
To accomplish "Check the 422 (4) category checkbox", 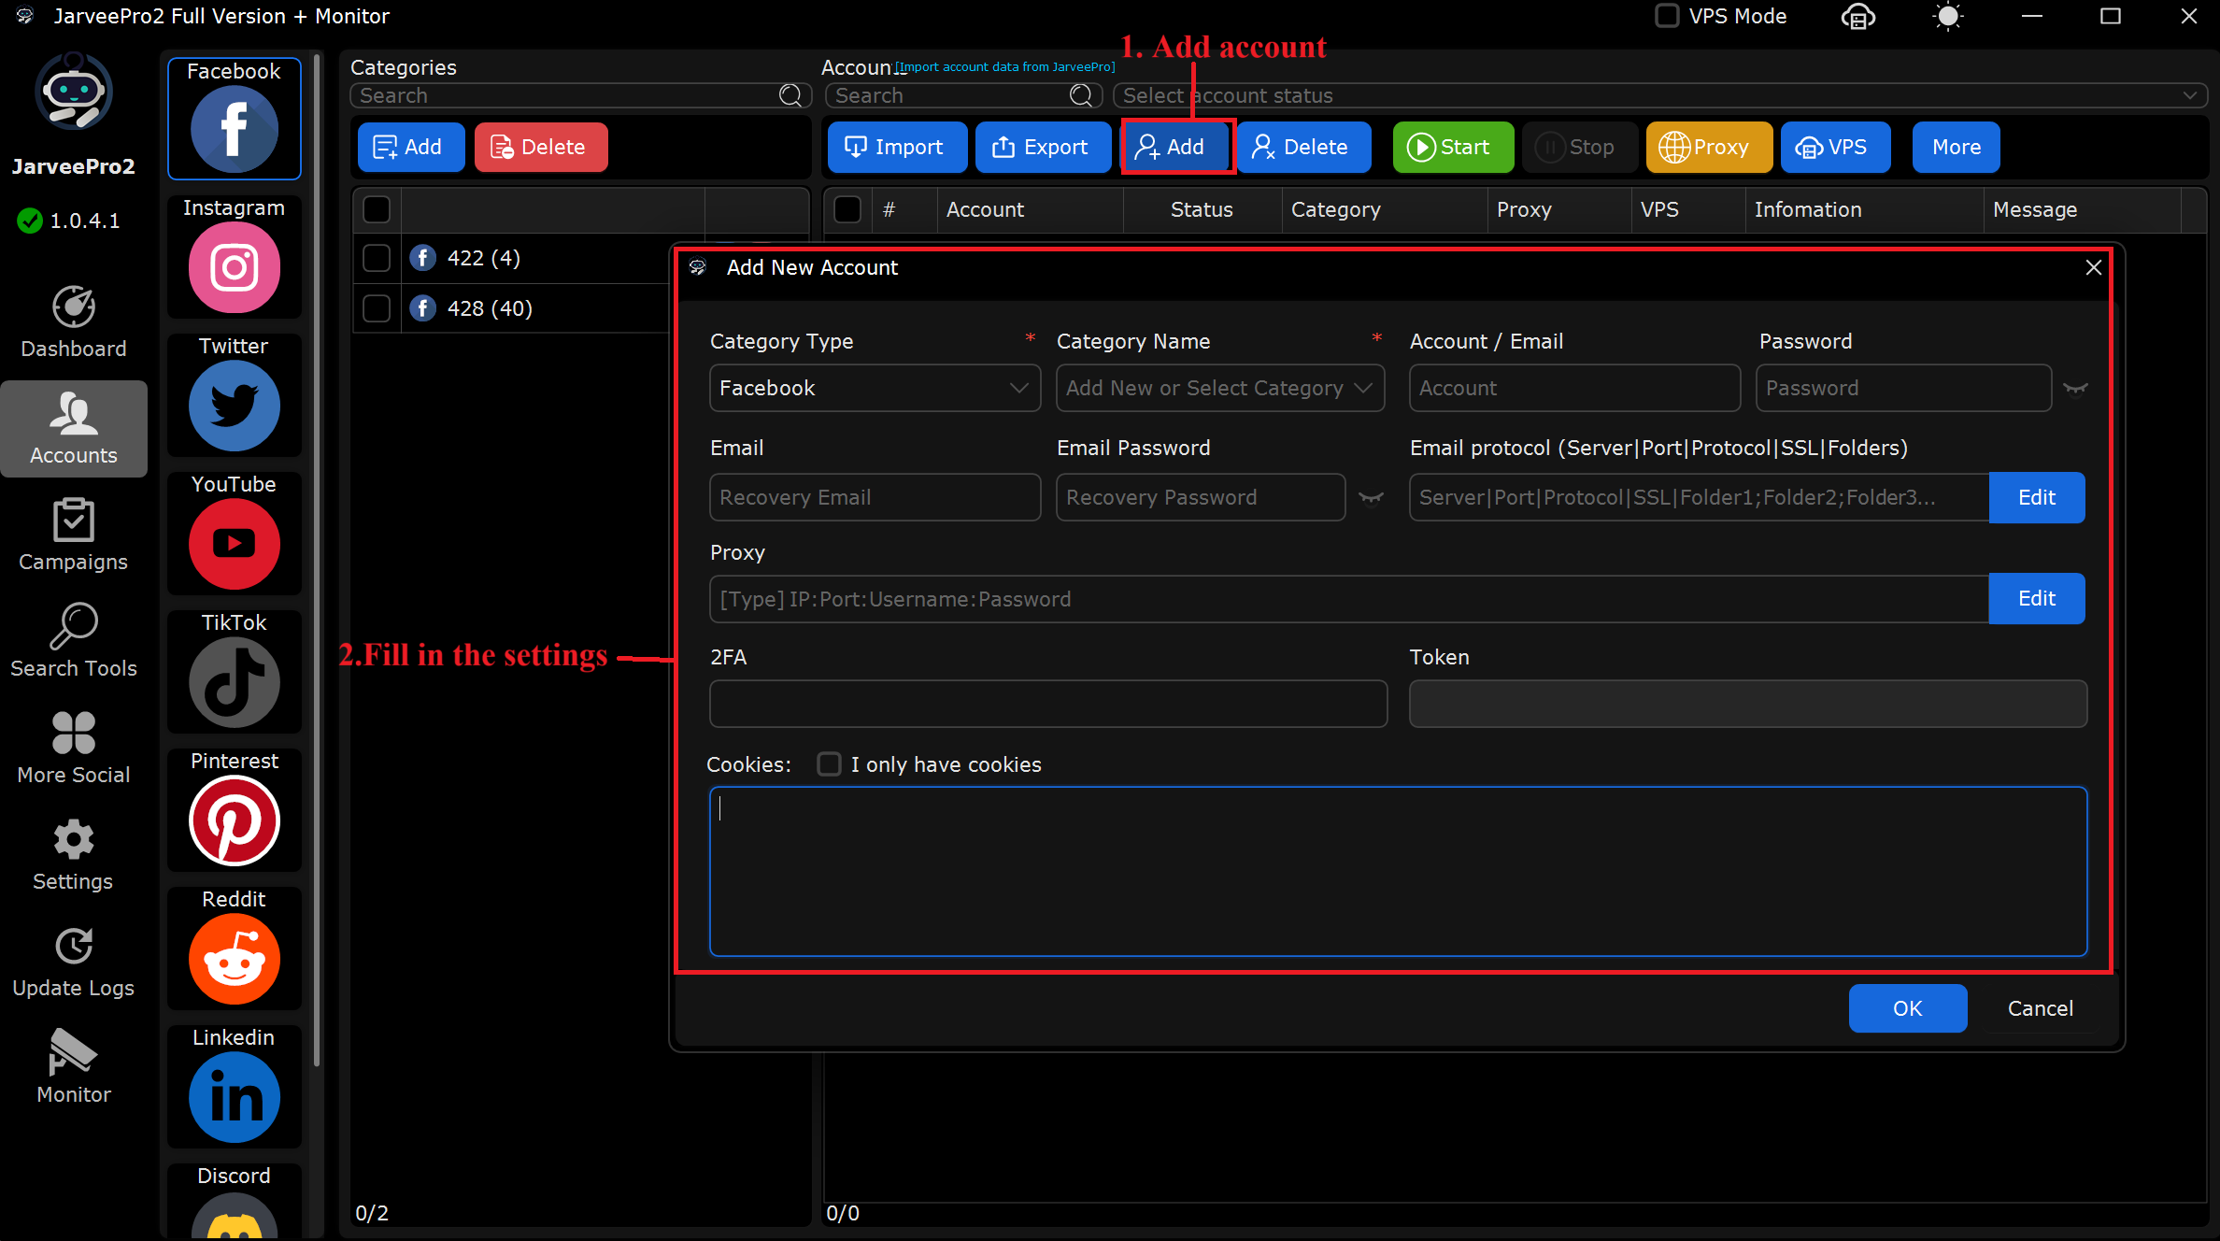I will point(377,258).
